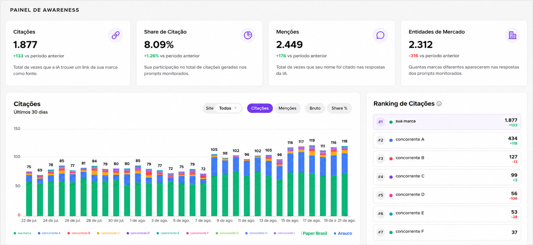Click '-316 vs período anterior' text
The height and width of the screenshot is (245, 533).
pos(434,56)
